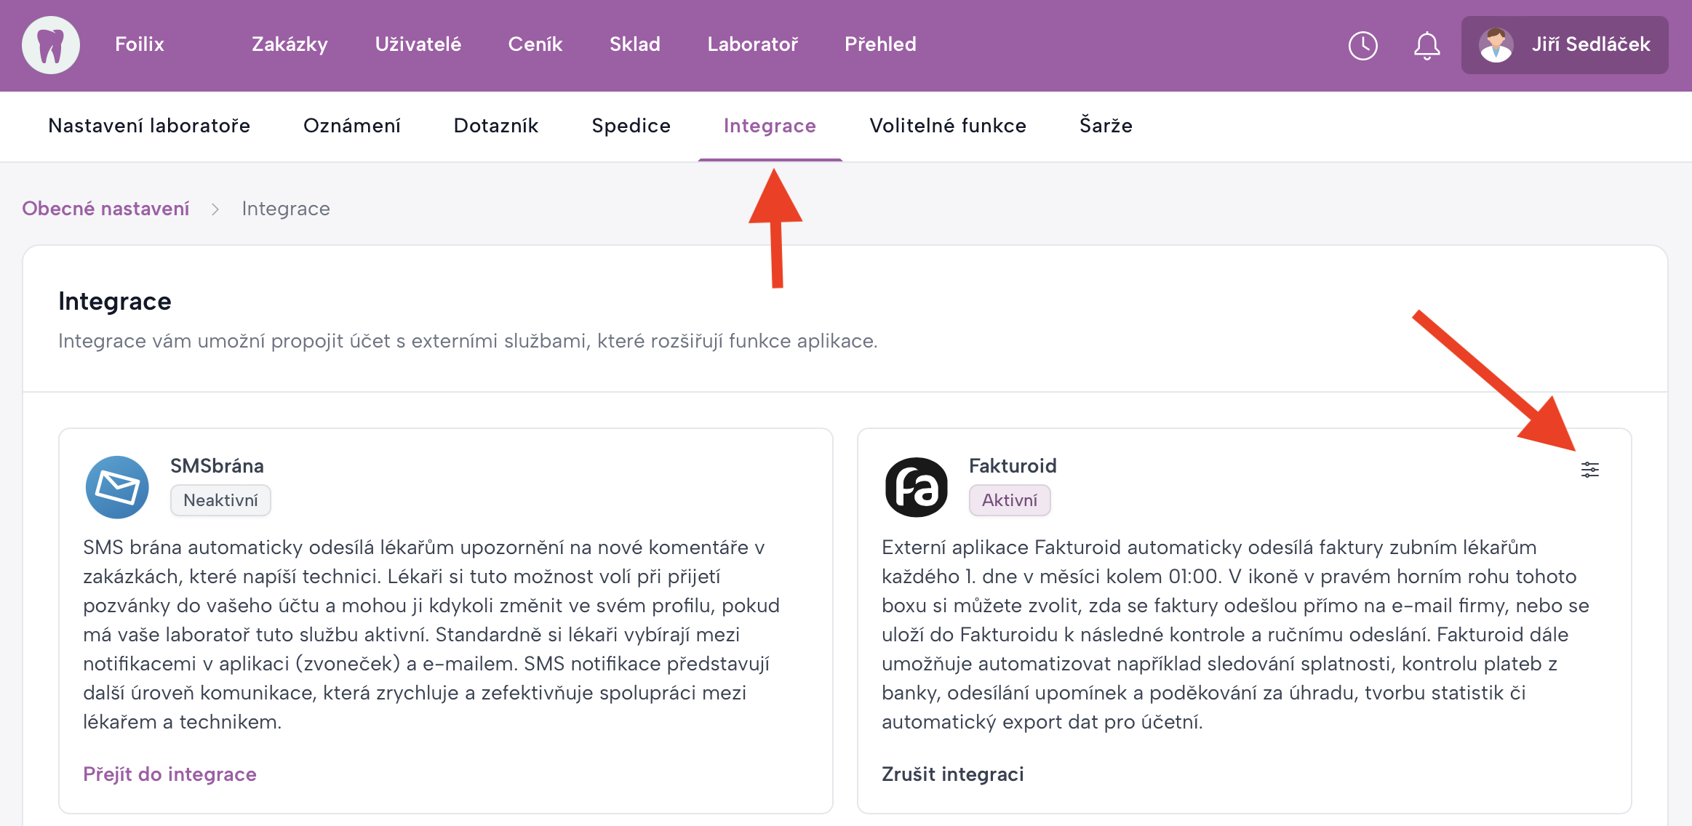This screenshot has width=1692, height=826.
Task: Open the Zakázky menu
Action: [290, 44]
